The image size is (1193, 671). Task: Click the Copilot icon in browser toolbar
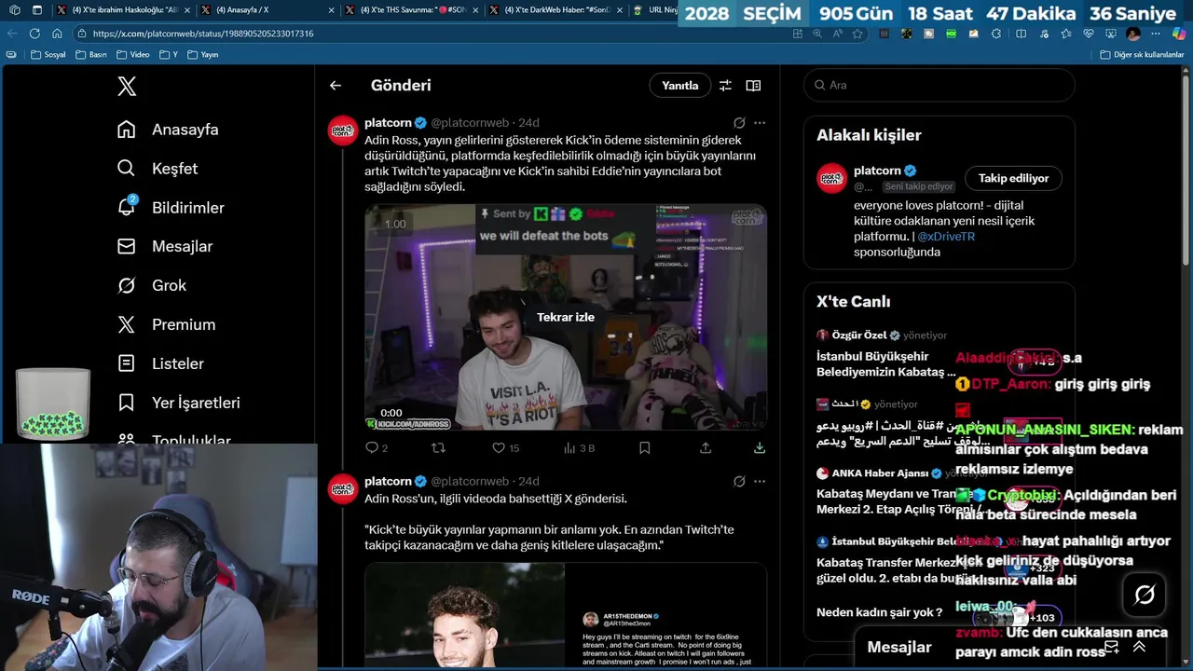1179,34
